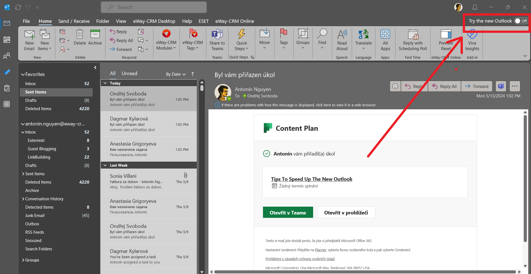Collapse the folder pane arrow
The image size is (531, 274).
coord(95,68)
